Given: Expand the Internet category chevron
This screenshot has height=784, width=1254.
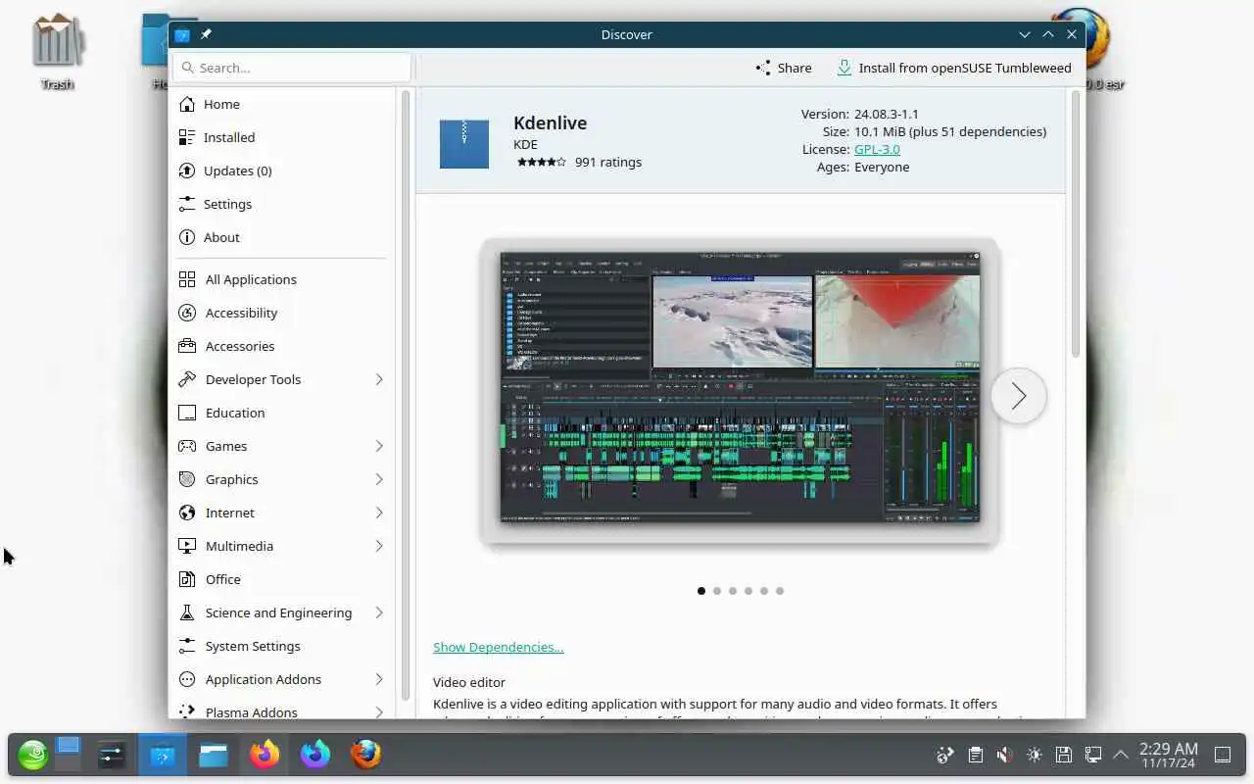Looking at the screenshot, I should (379, 513).
